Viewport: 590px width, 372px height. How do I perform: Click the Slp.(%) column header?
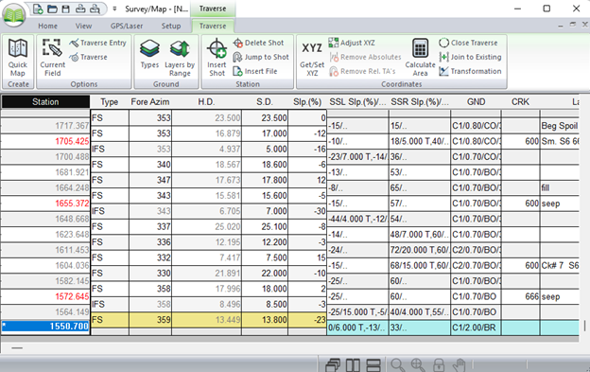(307, 101)
